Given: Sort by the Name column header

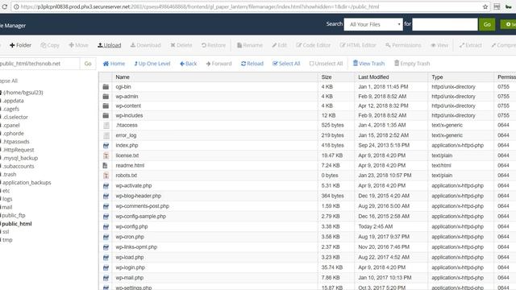Looking at the screenshot, I should [x=123, y=77].
